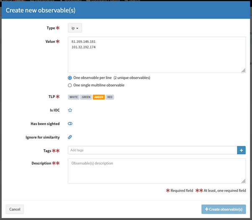252x220 pixels.
Task: Click the Observable(s) description text area
Action: pyautogui.click(x=157, y=171)
